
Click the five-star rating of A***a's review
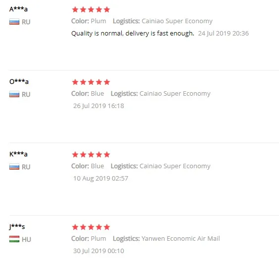pyautogui.click(x=91, y=9)
